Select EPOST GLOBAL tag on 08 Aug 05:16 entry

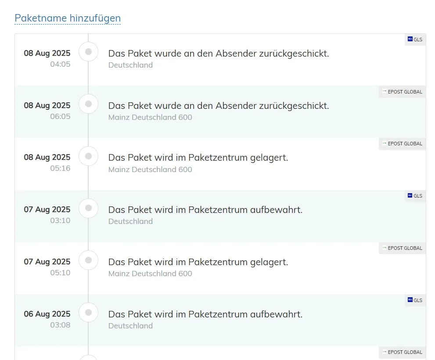click(x=402, y=144)
